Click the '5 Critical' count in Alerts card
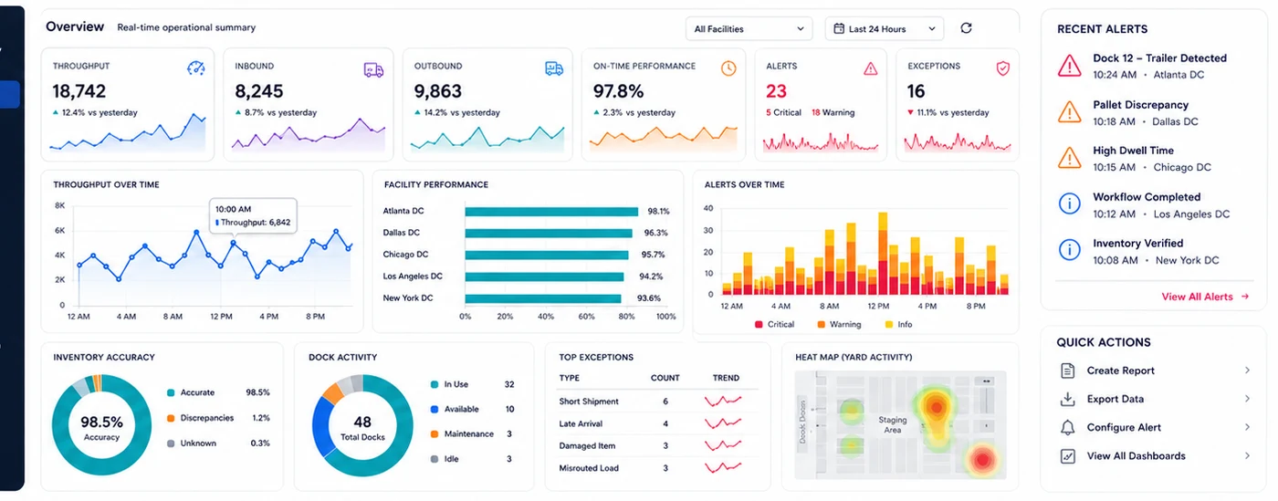 783,112
